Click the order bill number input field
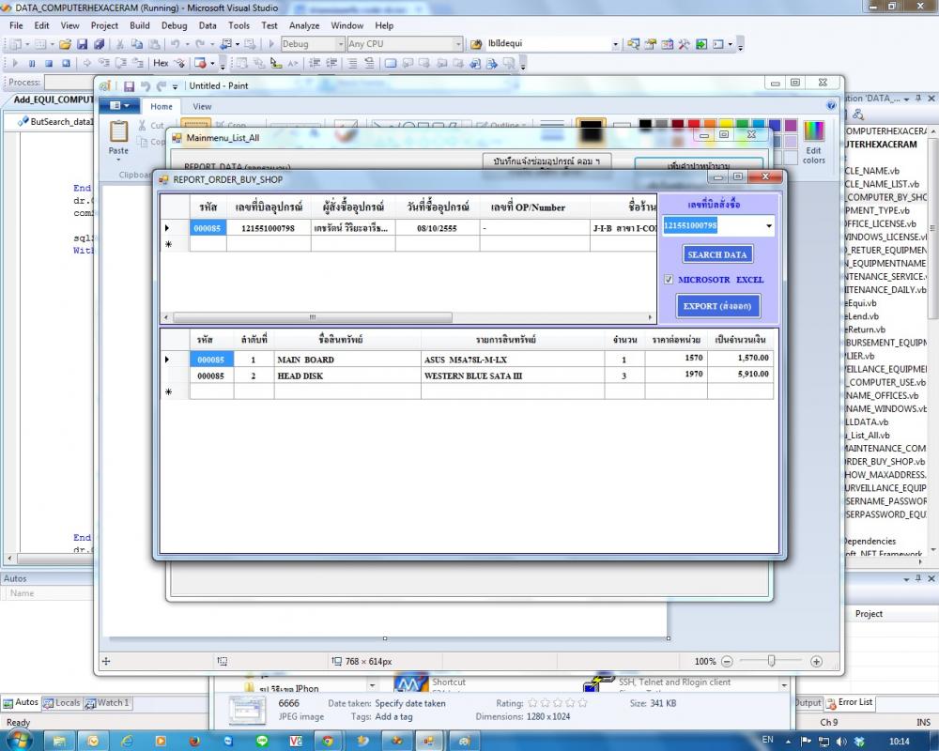 [713, 226]
